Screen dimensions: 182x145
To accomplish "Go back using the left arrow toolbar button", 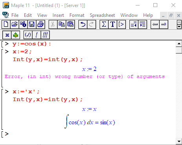I will point(155,24).
